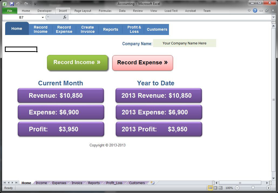Go to previous sheet tab arrow
Viewport: 278px width, 193px height.
pos(9,183)
